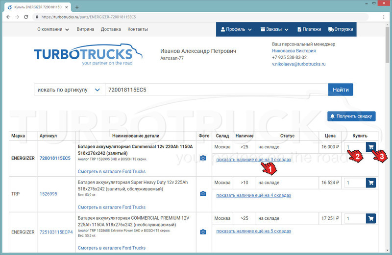Viewport: 392px width, 255px height.
Task: Click company name Автозап-77
Action: tap(172, 58)
